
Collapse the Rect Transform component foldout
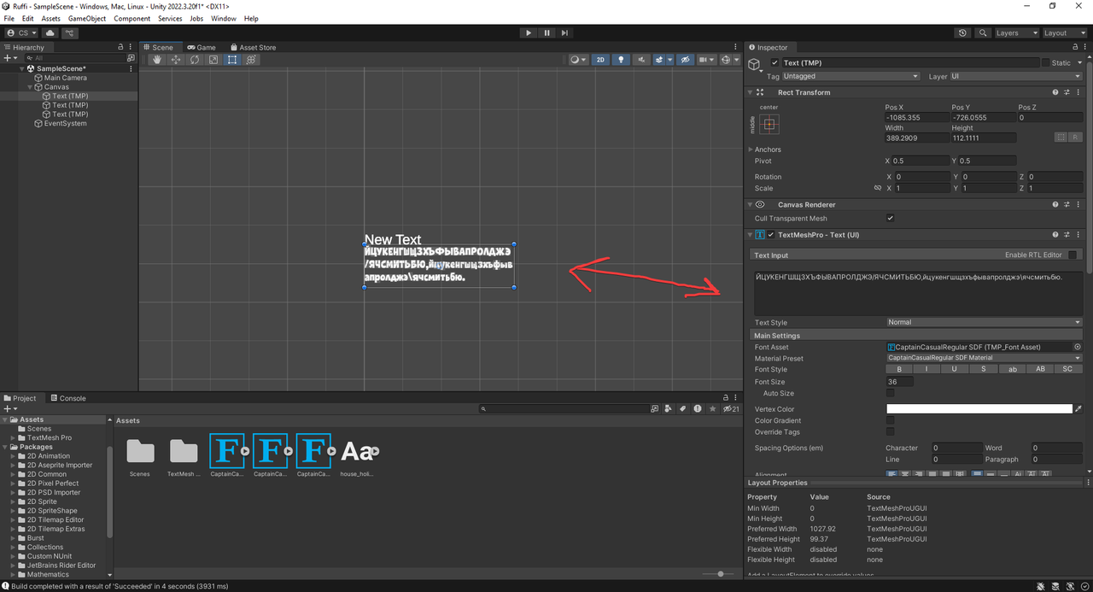click(x=751, y=92)
